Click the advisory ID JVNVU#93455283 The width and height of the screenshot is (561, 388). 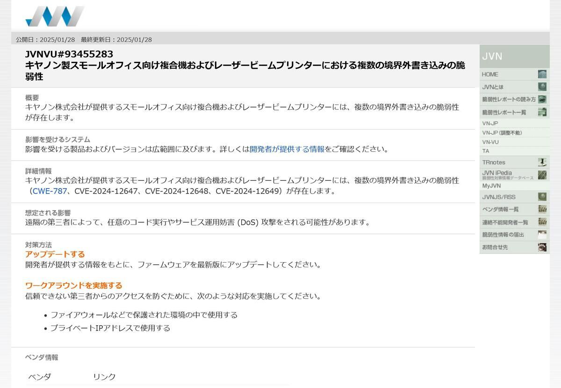69,54
